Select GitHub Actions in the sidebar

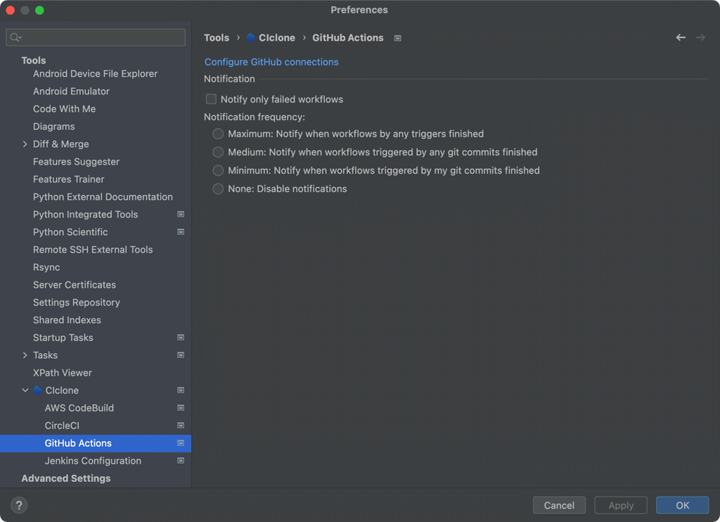pyautogui.click(x=96, y=443)
